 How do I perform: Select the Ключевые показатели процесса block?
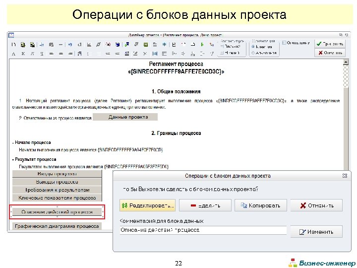tap(57, 198)
